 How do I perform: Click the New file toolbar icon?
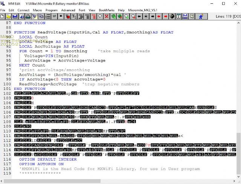click(x=3, y=17)
